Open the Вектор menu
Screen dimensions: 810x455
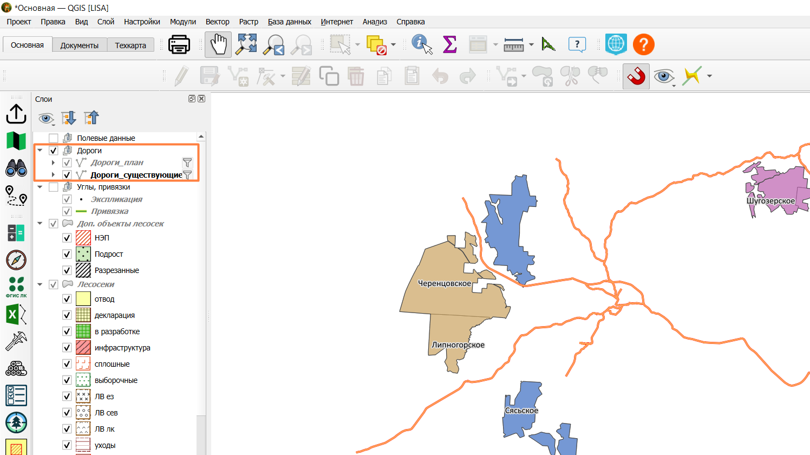point(217,22)
